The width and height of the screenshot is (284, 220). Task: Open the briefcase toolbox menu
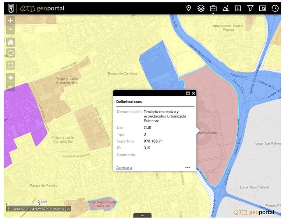point(213,8)
